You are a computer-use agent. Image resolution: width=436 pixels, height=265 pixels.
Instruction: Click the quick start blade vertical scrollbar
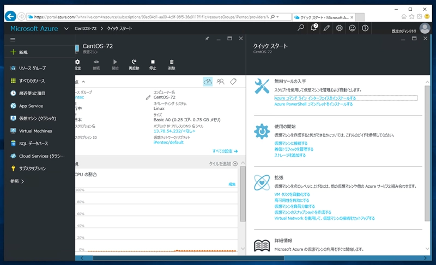click(x=427, y=153)
